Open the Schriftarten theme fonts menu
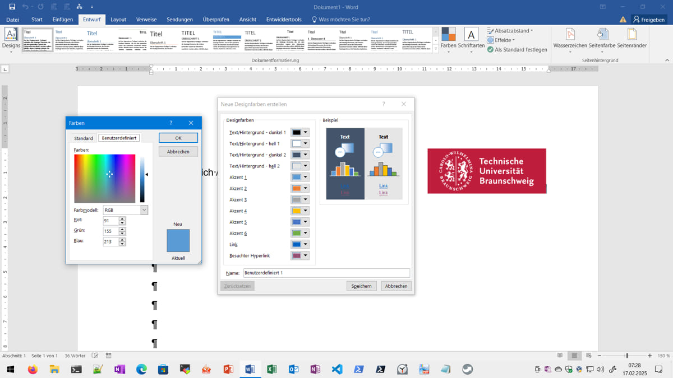673x378 pixels. coord(471,39)
